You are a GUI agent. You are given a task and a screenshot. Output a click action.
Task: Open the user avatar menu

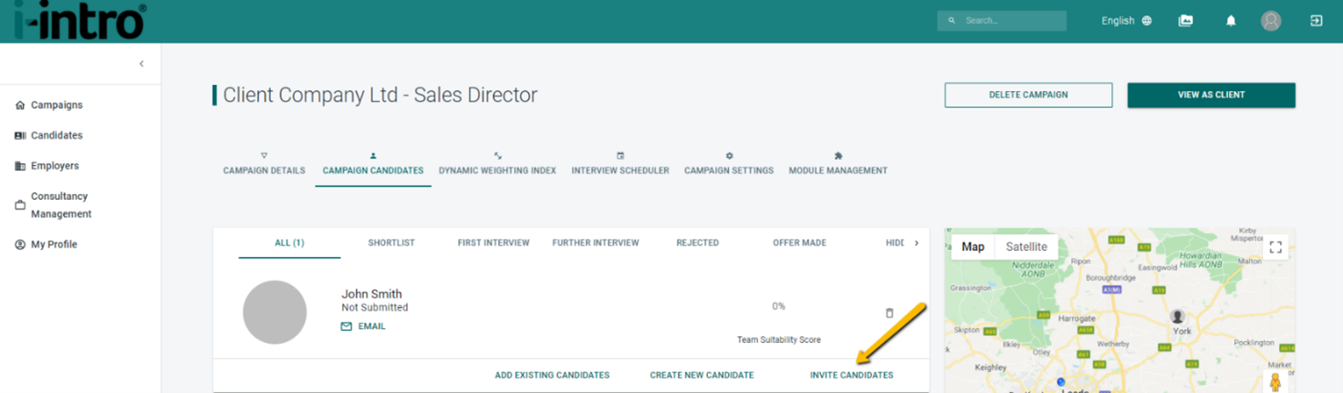1271,20
